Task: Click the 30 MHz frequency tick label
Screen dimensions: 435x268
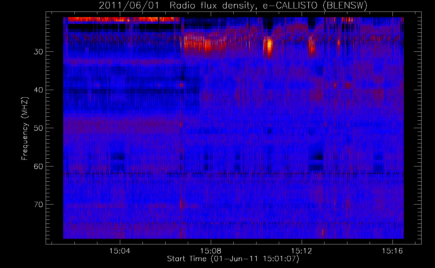Action: (x=38, y=52)
